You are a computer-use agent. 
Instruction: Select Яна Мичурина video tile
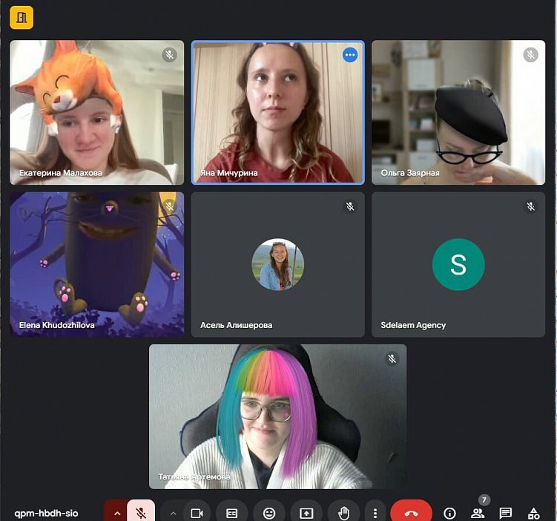pos(278,112)
